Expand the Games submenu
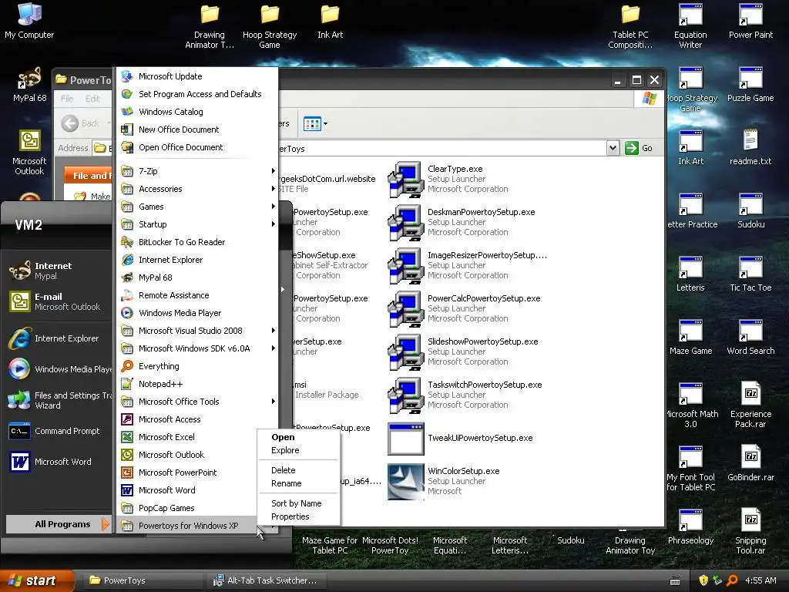Image resolution: width=789 pixels, height=592 pixels. click(197, 207)
